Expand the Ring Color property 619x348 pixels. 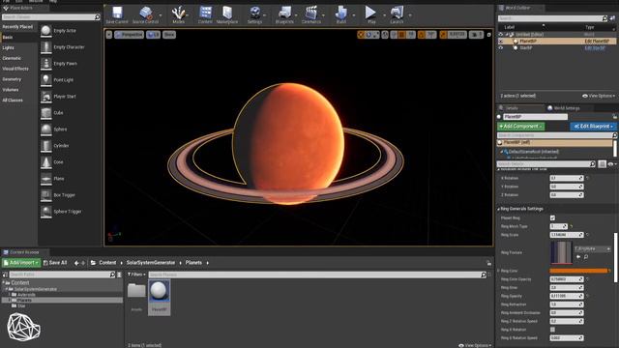tap(499, 271)
